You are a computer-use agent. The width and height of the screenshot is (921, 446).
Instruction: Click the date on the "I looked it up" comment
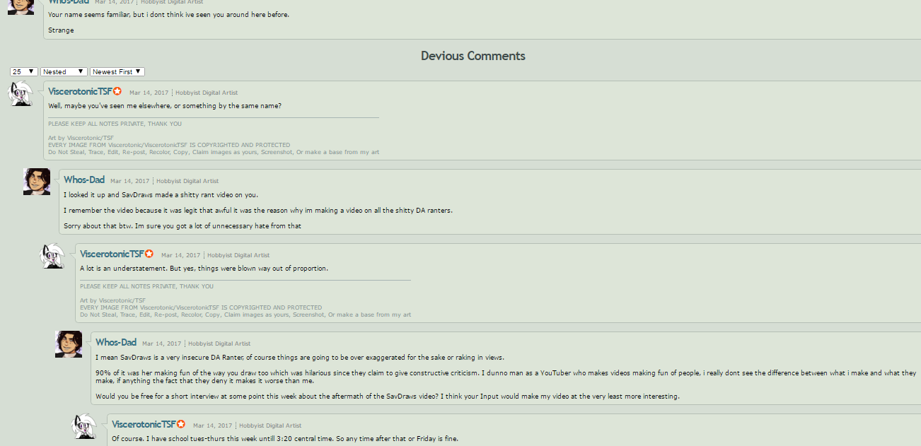pyautogui.click(x=130, y=181)
